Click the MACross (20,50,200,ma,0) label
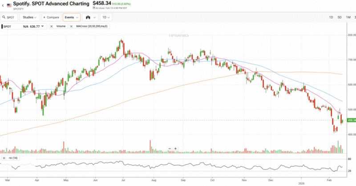 pyautogui.click(x=92, y=27)
